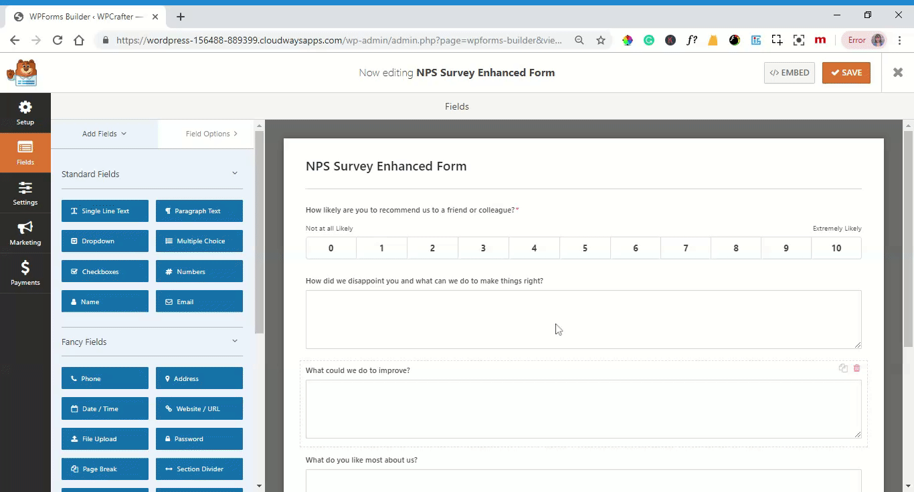Collapse the Standard Fields section

click(x=235, y=173)
